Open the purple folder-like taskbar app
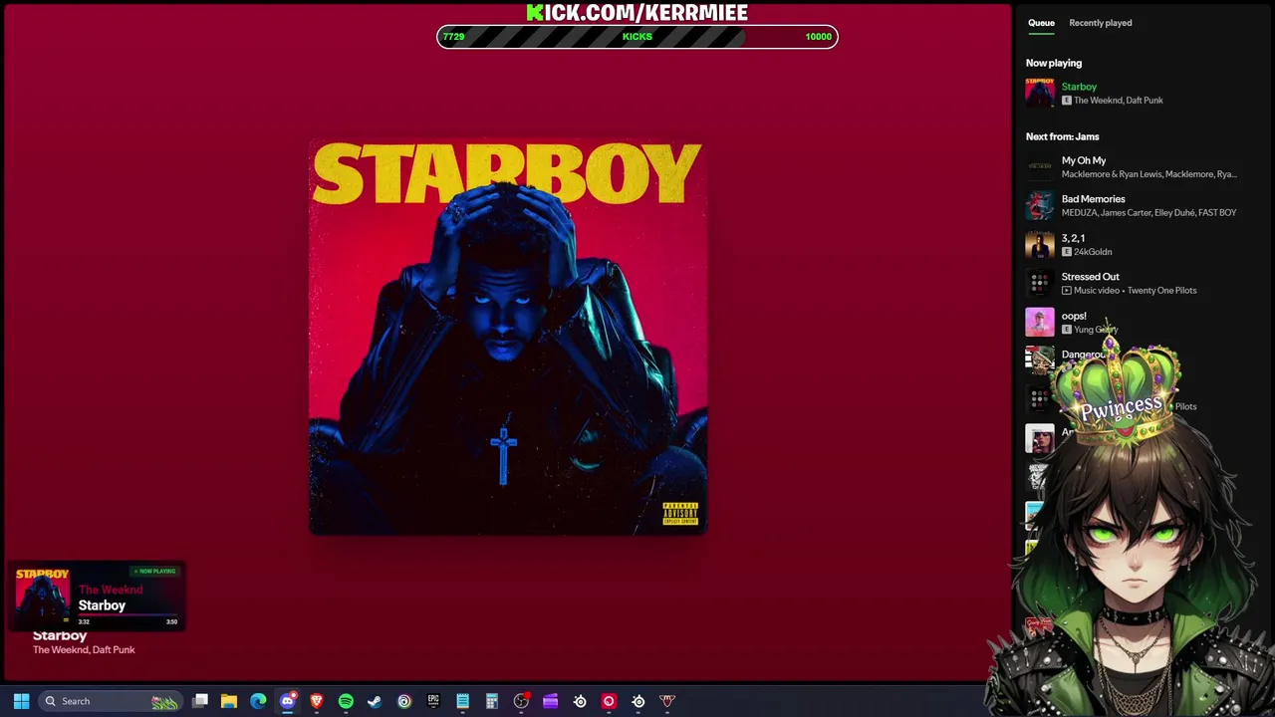Image resolution: width=1275 pixels, height=717 pixels. [x=550, y=701]
